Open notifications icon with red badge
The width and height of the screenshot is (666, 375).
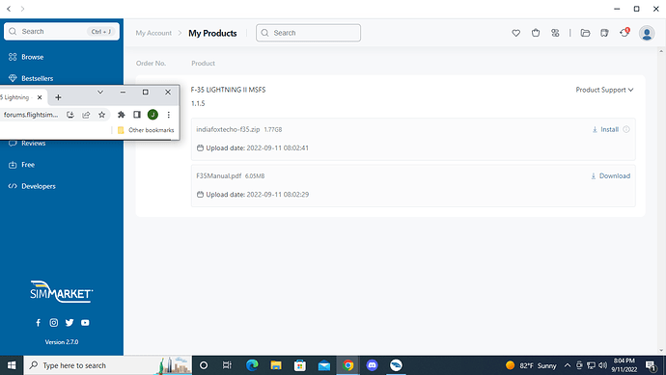624,32
